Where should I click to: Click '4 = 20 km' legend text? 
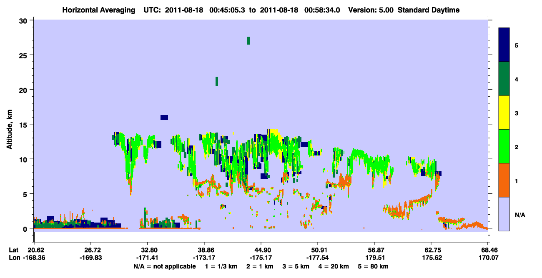(334, 266)
